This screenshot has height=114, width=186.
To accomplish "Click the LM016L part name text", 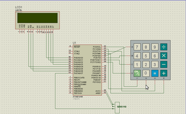I will 19,10.
